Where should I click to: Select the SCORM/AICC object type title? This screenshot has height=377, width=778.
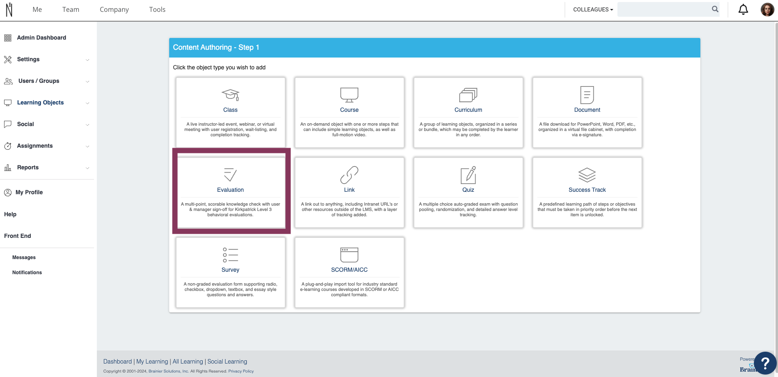349,270
